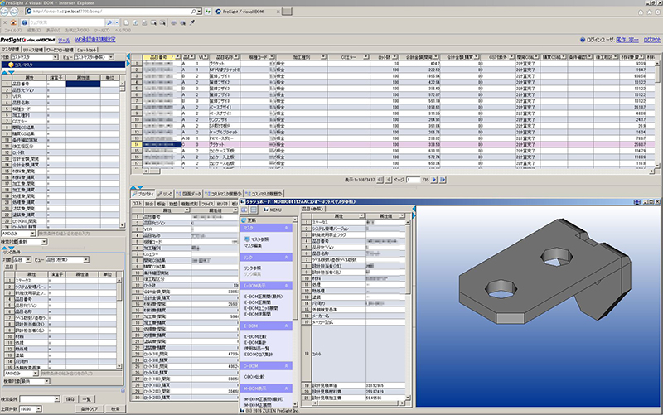This screenshot has height=415, width=663.
Task: Select the 板金 sub-tab in property panel
Action: tap(161, 204)
